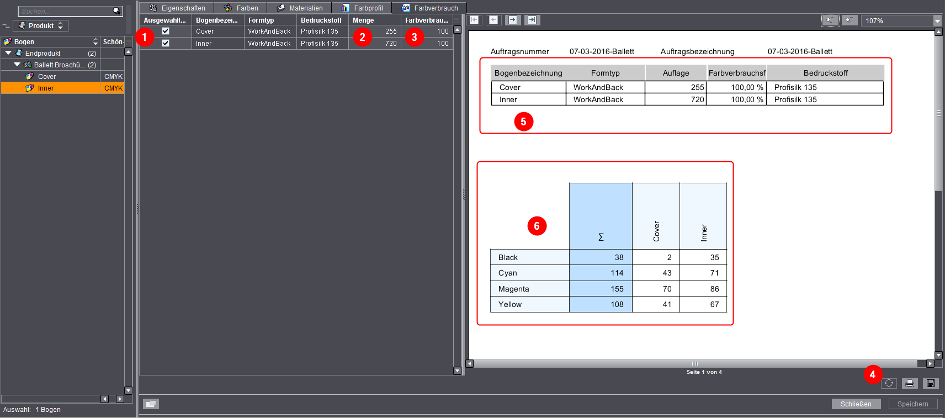This screenshot has height=418, width=945.
Task: Collapse the Ballett Broschü... tree node
Action: tap(17, 65)
